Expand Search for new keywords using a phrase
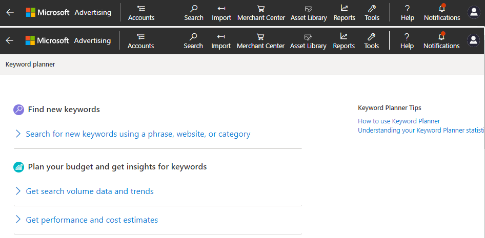This screenshot has width=485, height=238. pos(137,134)
